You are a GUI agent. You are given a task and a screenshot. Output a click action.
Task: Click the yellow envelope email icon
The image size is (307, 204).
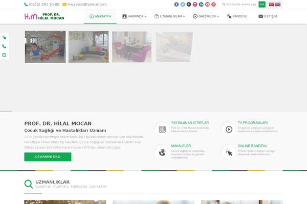pos(64,4)
